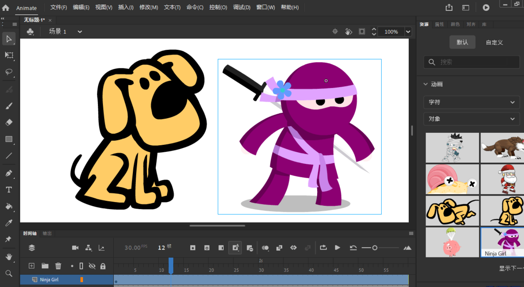This screenshot has width=524, height=287.
Task: Pick the Eraser tool in toolbar
Action: point(9,122)
